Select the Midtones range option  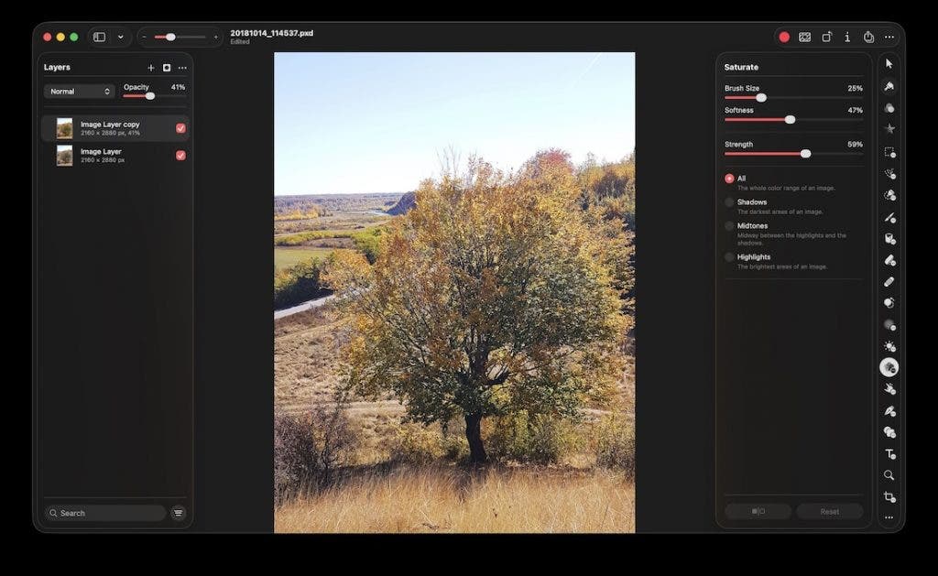pyautogui.click(x=729, y=225)
